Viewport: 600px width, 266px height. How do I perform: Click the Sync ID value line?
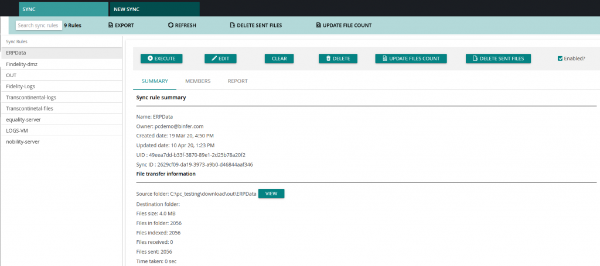pyautogui.click(x=195, y=164)
